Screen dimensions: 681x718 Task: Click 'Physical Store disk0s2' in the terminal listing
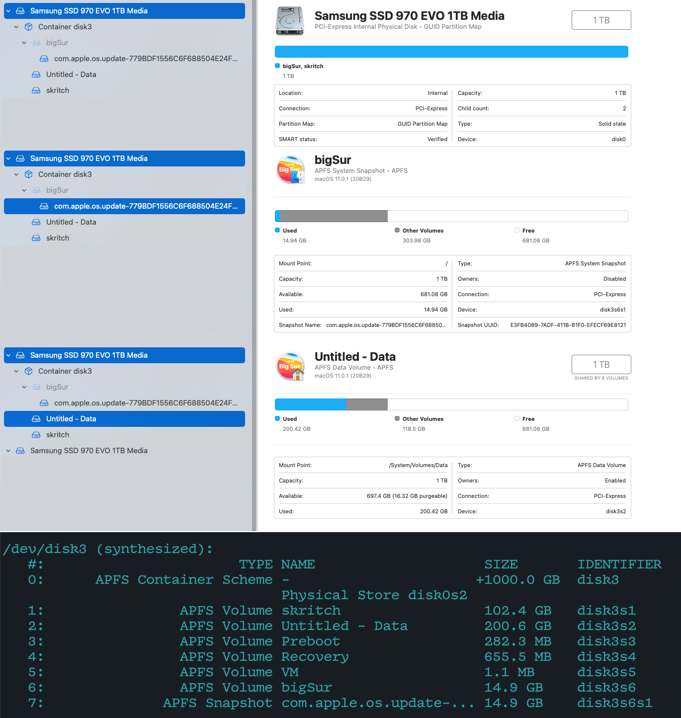pyautogui.click(x=374, y=595)
